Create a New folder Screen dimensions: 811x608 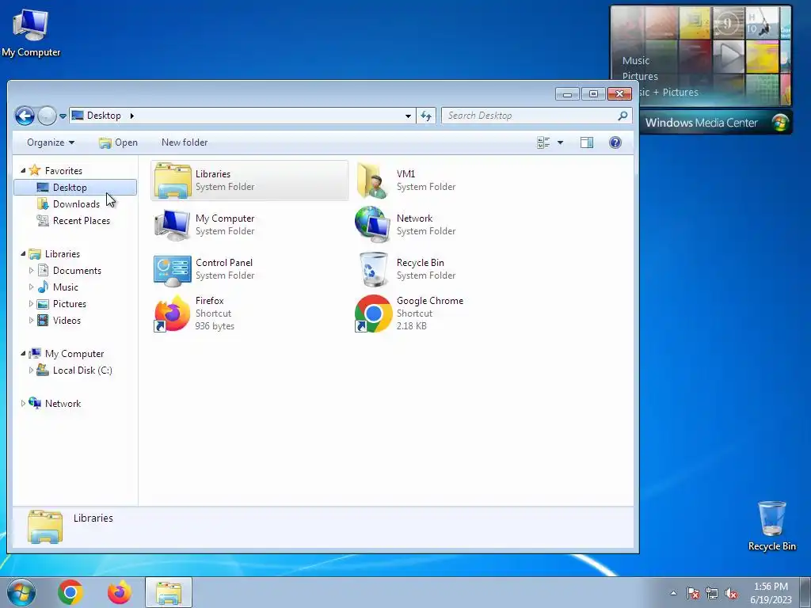[x=185, y=142]
